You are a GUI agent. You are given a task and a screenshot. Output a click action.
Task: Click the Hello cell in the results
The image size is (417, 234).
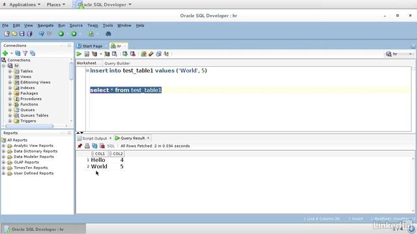click(98, 160)
